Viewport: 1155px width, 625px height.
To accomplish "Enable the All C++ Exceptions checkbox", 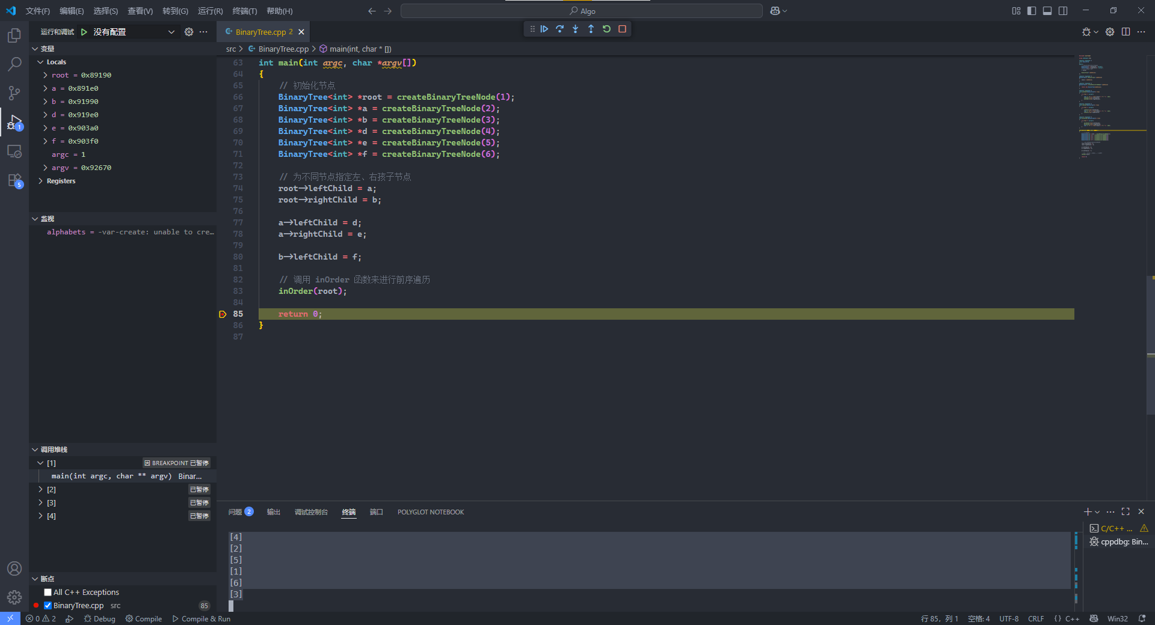I will pyautogui.click(x=48, y=593).
